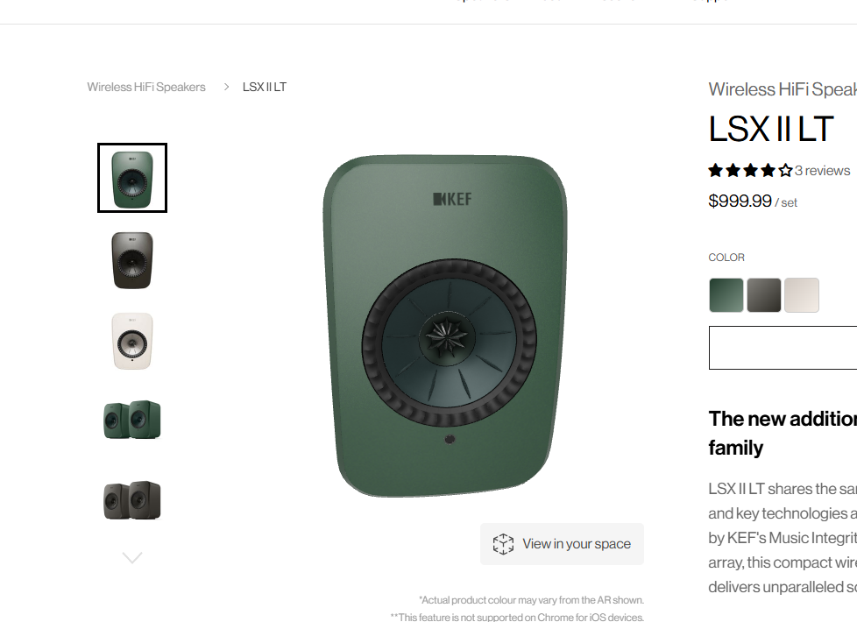Show the grey single speaker thumbnail
Viewport: 857px width, 622px height.
click(x=132, y=260)
